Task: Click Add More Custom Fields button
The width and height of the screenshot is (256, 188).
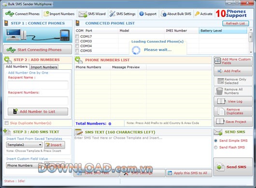Action: point(233,61)
